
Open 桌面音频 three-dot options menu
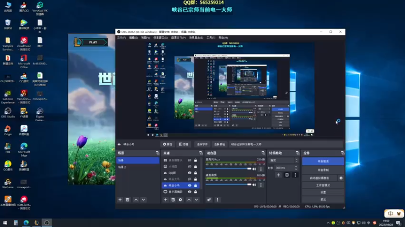point(261,185)
